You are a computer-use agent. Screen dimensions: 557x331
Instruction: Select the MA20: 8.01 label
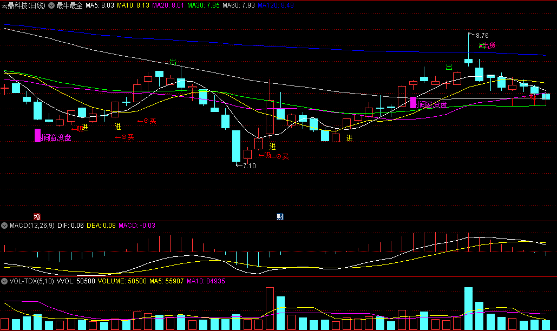click(x=168, y=5)
